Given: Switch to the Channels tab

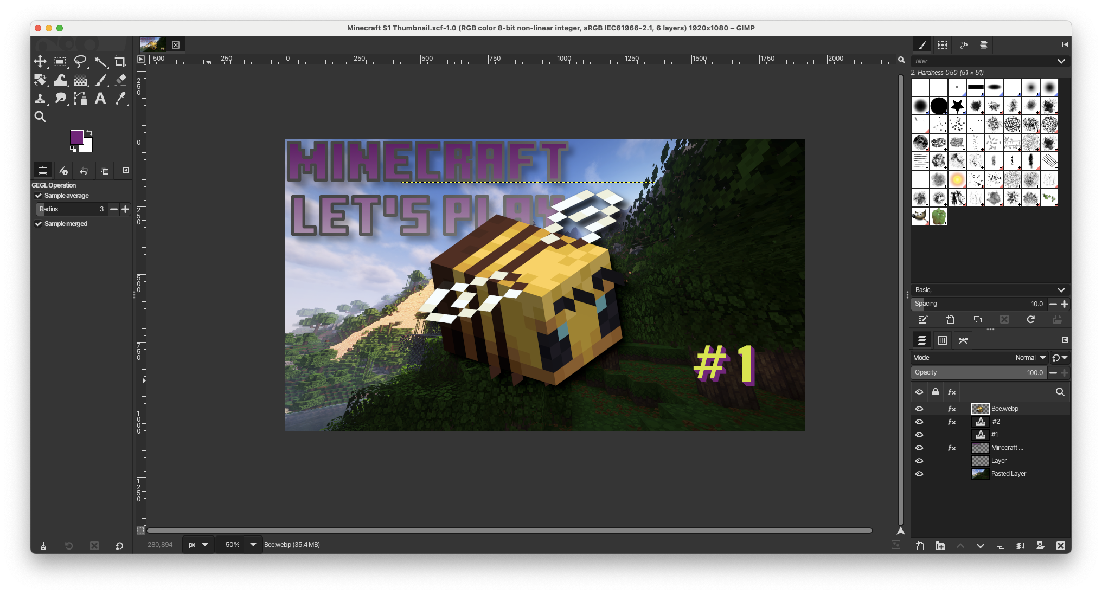Looking at the screenshot, I should 943,340.
